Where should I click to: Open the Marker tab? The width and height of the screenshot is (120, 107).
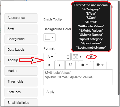(x=21, y=71)
